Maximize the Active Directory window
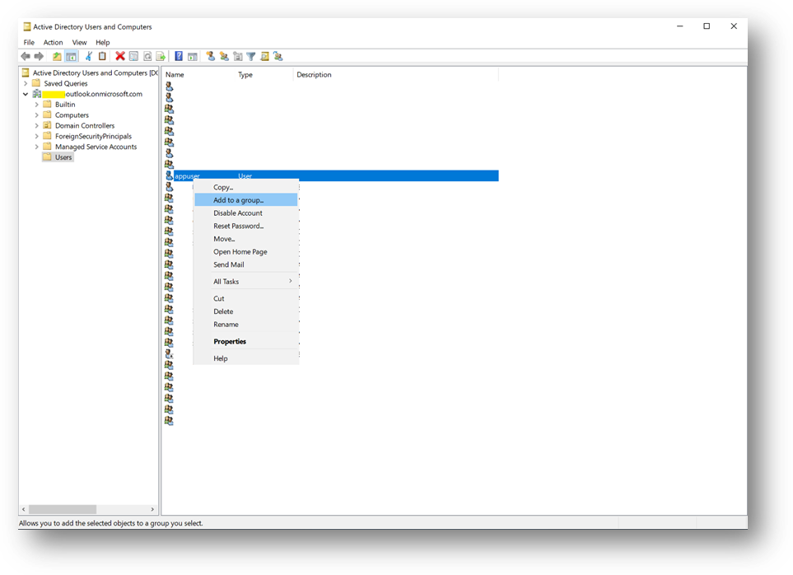Screen dimensions: 793x575 pyautogui.click(x=707, y=26)
